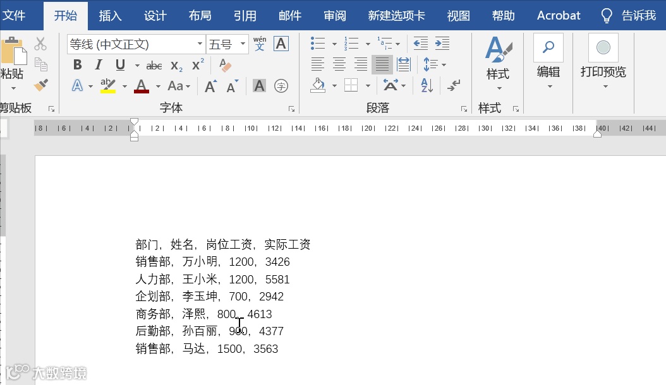Apply character border icon
The image size is (666, 385).
tap(281, 44)
